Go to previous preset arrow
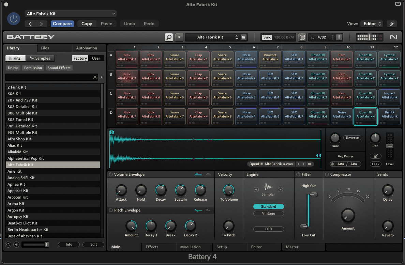This screenshot has height=265, width=405. 30,24
